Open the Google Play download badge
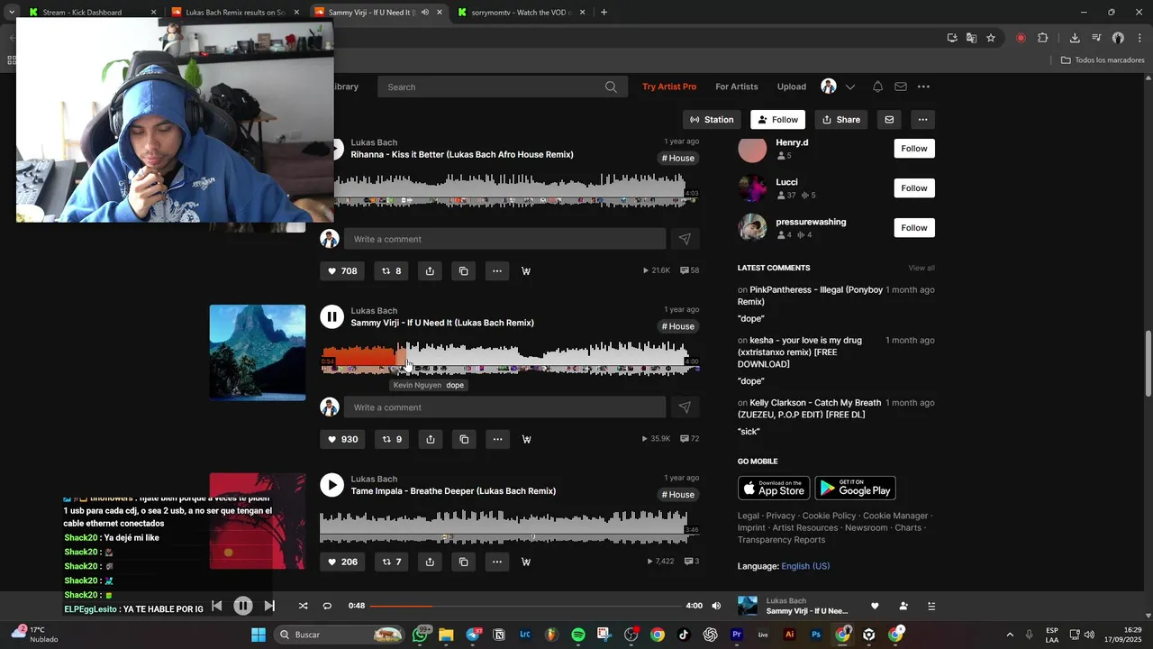1153x649 pixels. [855, 488]
